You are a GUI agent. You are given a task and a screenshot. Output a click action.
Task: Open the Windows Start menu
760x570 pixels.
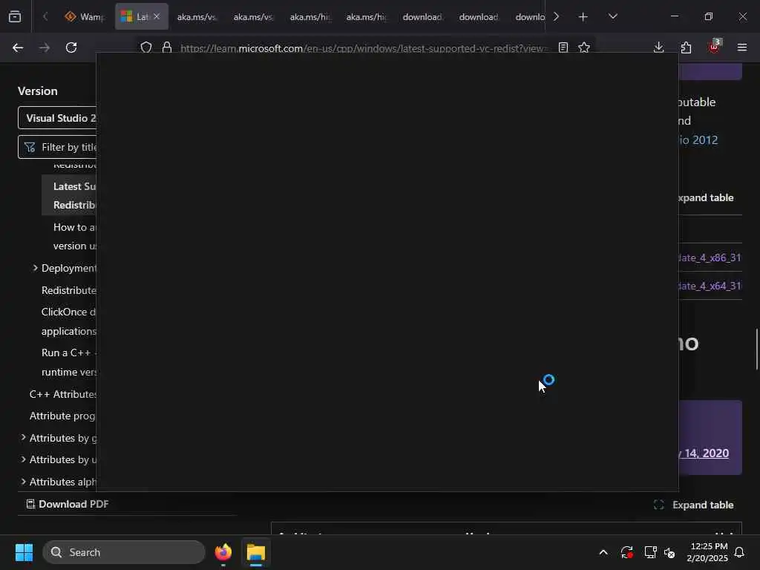(24, 552)
